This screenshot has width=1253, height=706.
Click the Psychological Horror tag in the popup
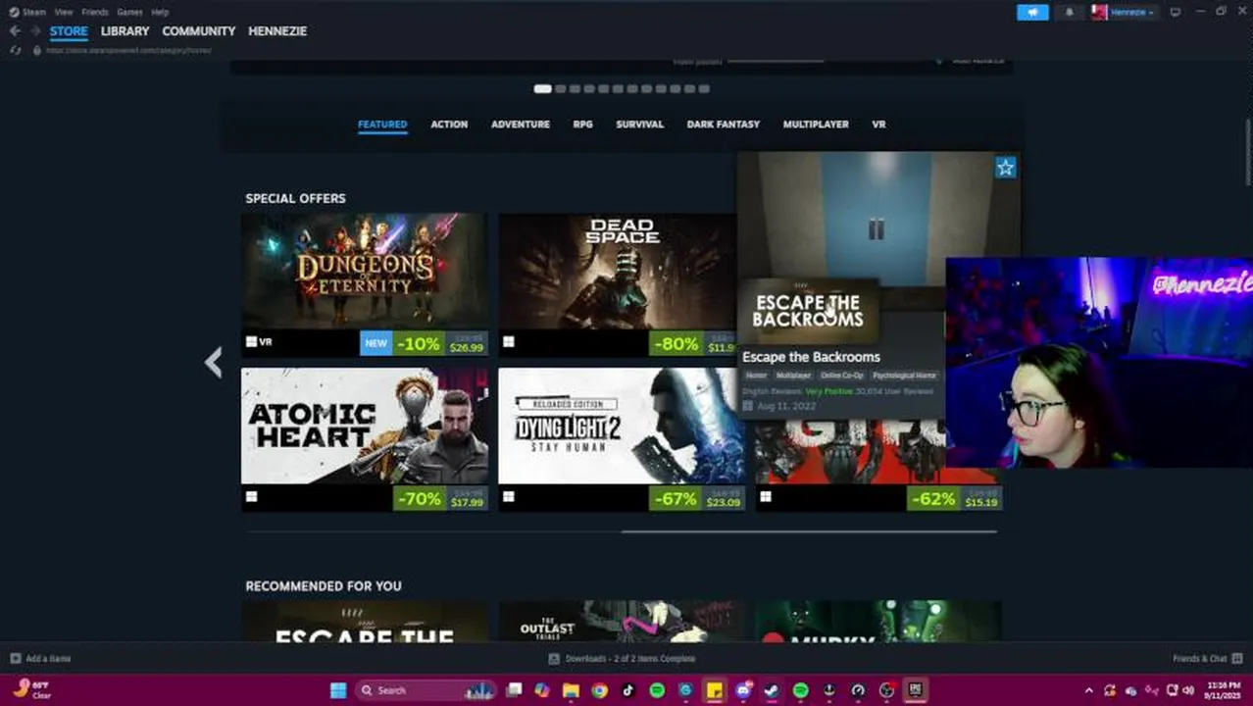904,376
